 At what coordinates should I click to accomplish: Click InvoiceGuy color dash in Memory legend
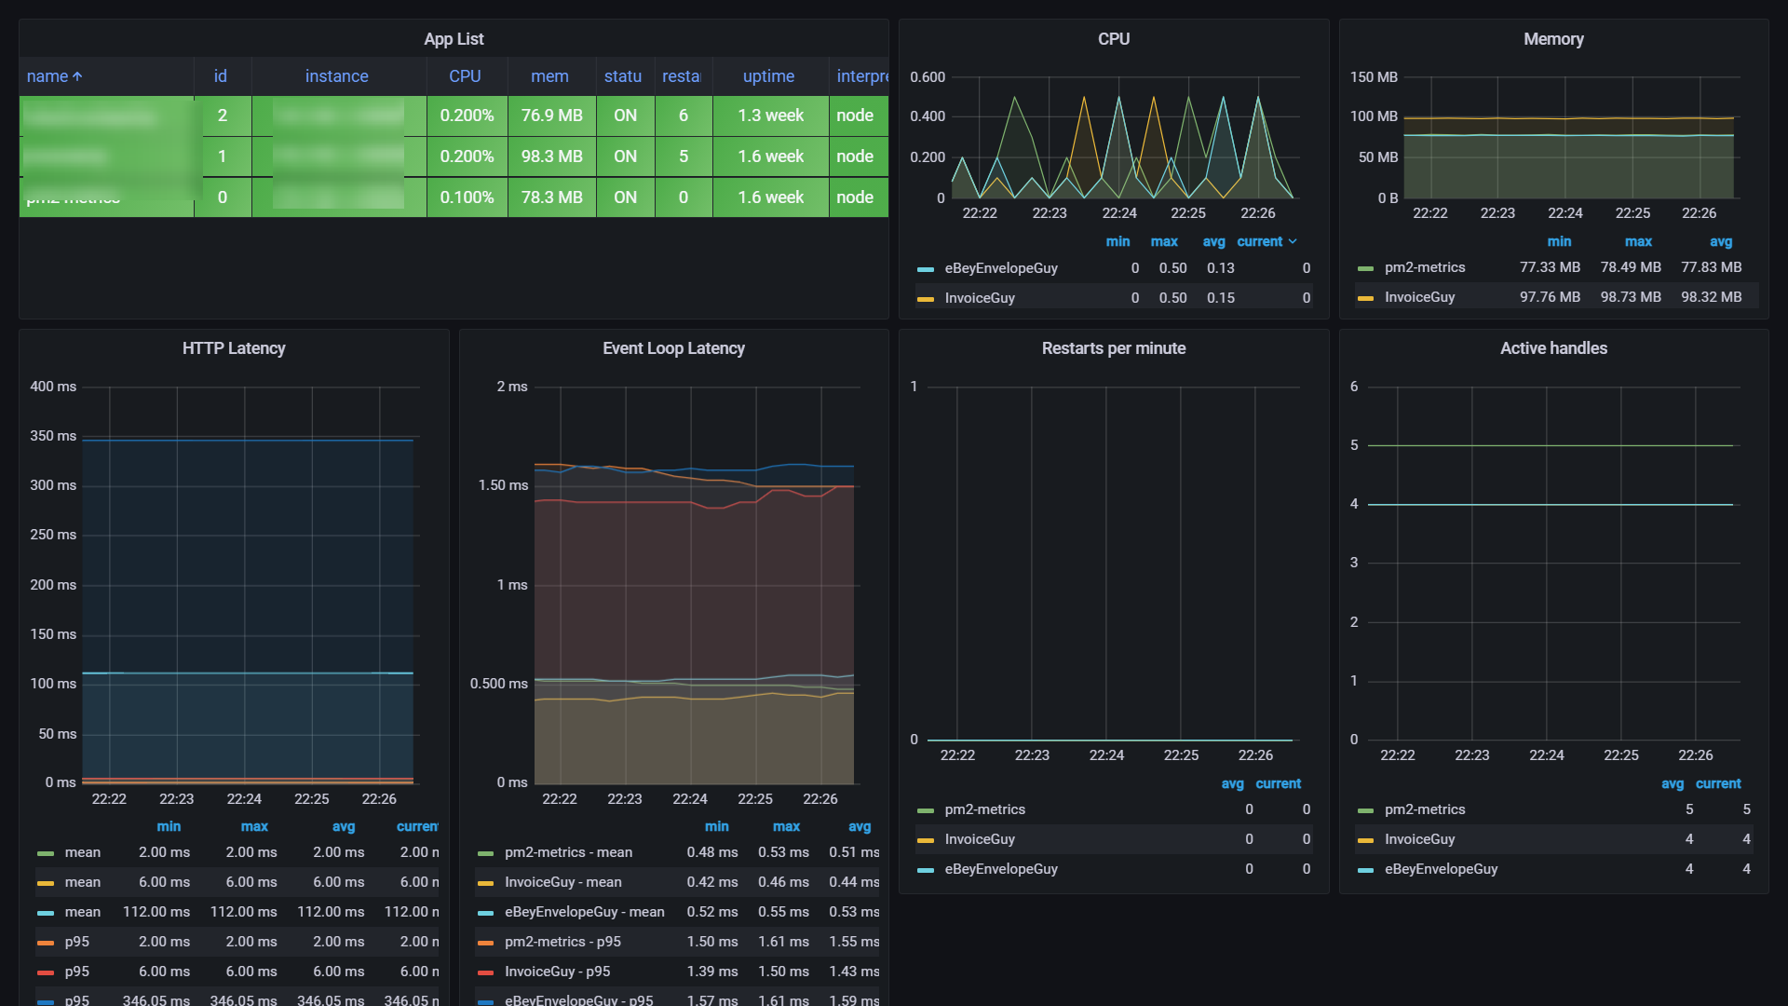click(x=1365, y=298)
